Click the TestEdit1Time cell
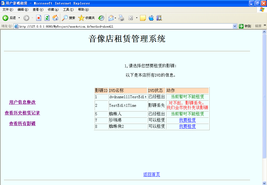The width and height of the screenshot is (267, 185). click(128, 105)
